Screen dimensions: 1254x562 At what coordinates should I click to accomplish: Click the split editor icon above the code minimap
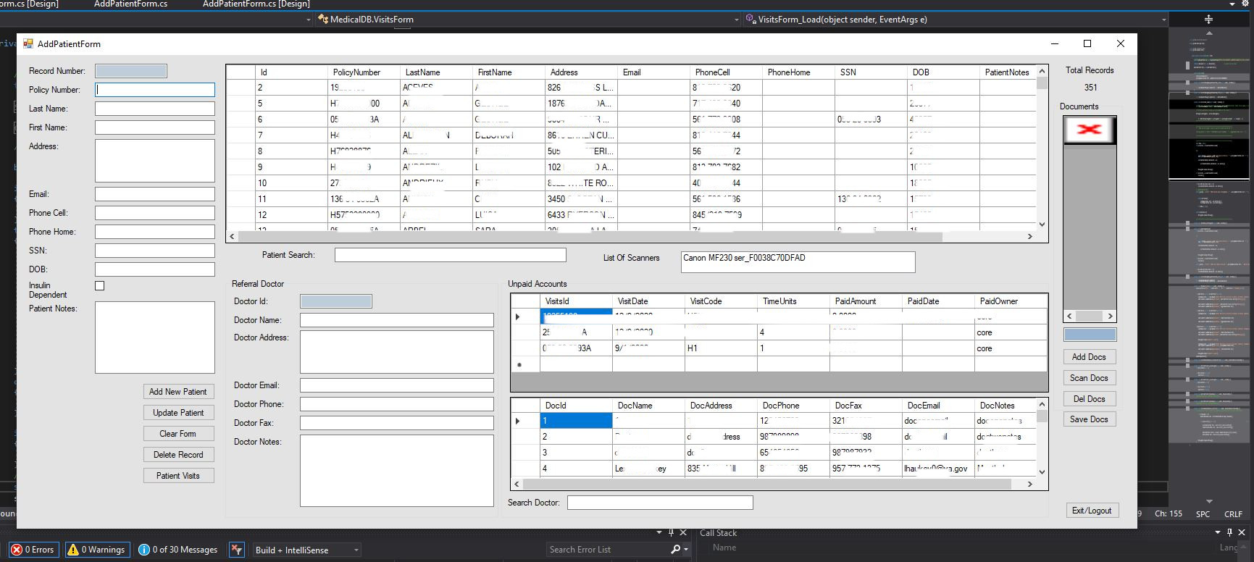(x=1208, y=20)
